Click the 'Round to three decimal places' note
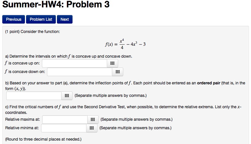Viewport: 251px width, 144px height. (43, 139)
